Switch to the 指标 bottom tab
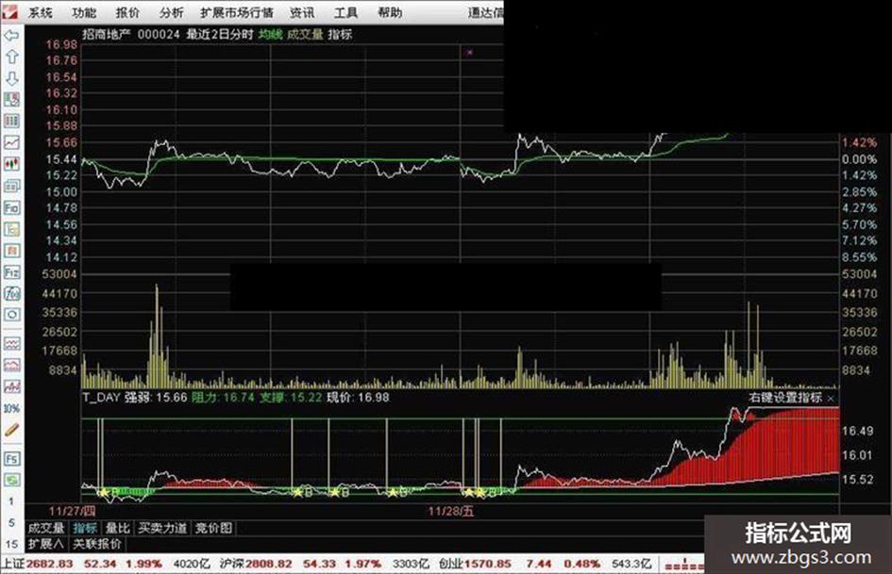Screen dimensions: 892x574 pos(85,528)
